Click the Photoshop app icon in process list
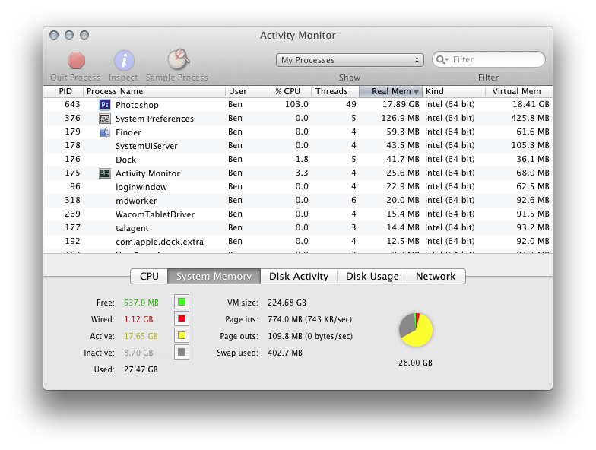 (x=105, y=105)
